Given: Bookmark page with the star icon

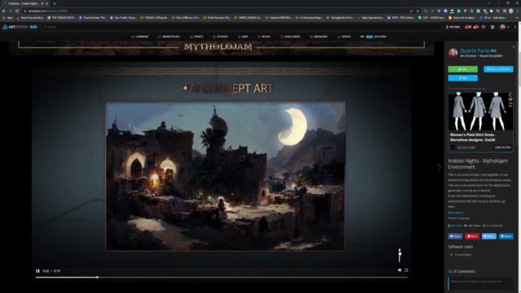Looking at the screenshot, I should coord(418,11).
